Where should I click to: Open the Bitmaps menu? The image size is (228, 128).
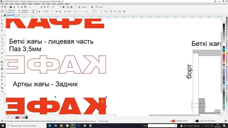pyautogui.click(x=37, y=4)
